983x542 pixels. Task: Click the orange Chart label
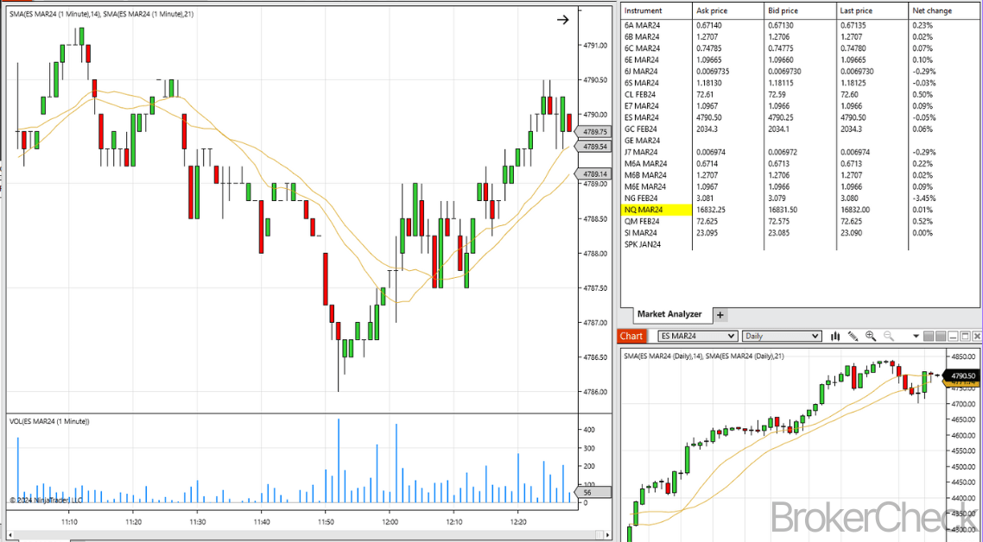pyautogui.click(x=631, y=337)
